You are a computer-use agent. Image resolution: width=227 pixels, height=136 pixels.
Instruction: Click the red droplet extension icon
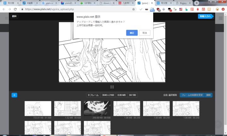[x=198, y=9]
